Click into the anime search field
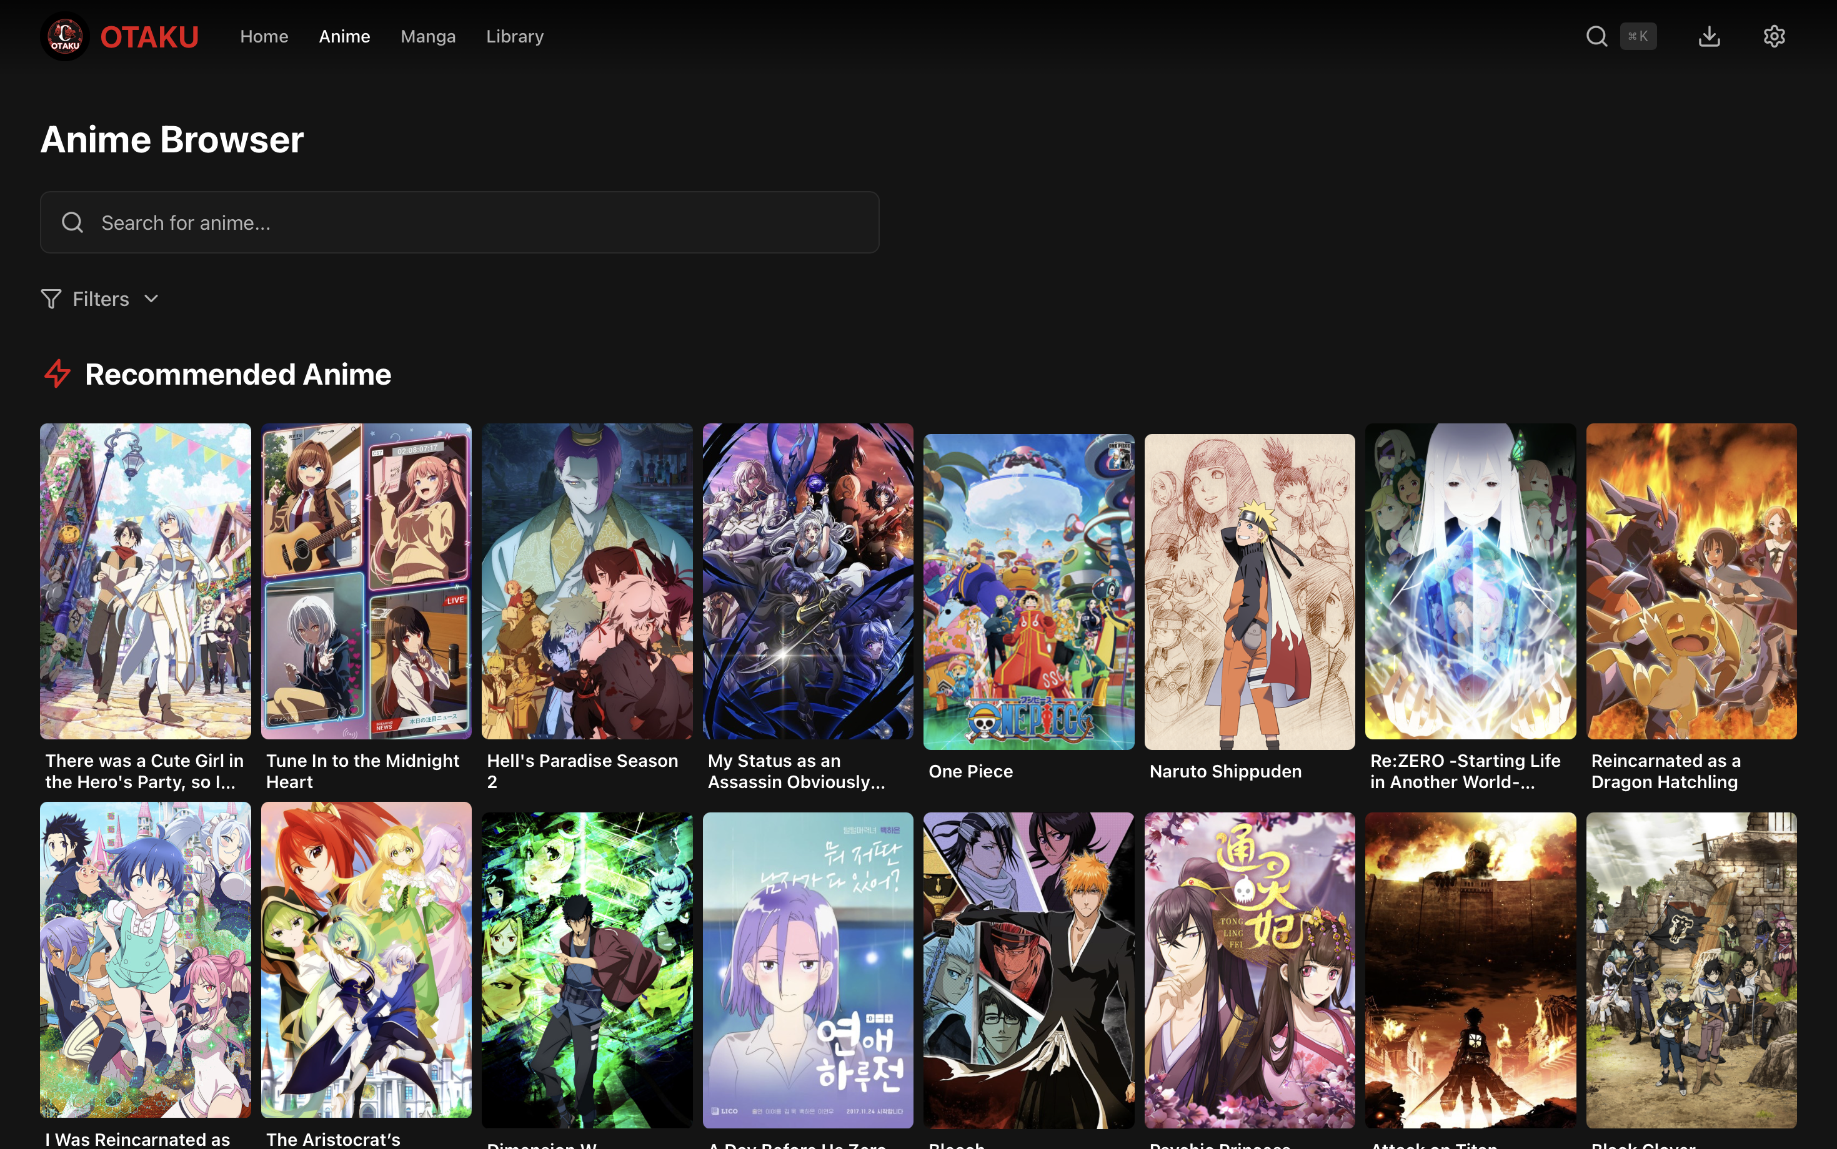The width and height of the screenshot is (1837, 1149). (x=459, y=222)
